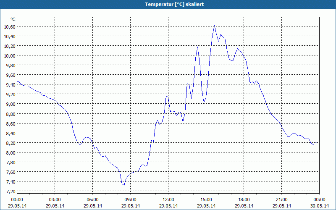
Task: Click the °C unit label on y-axis
Action: click(13, 19)
